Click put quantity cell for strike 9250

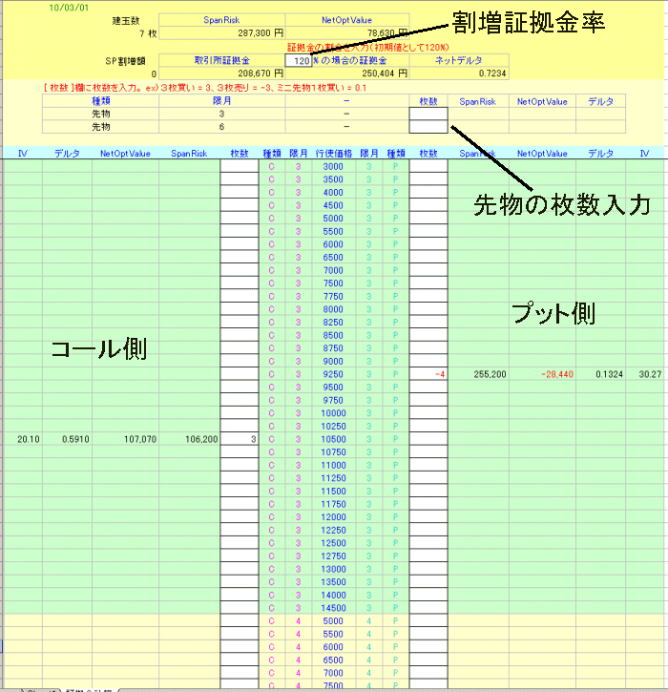[x=428, y=374]
